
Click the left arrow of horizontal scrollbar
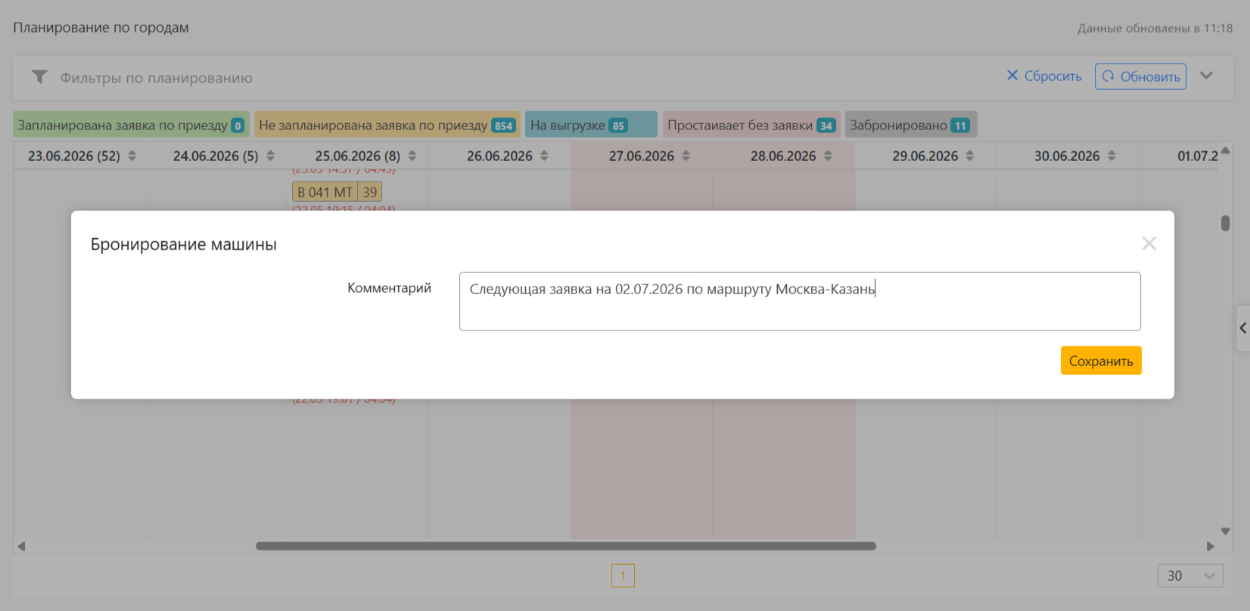(x=21, y=546)
